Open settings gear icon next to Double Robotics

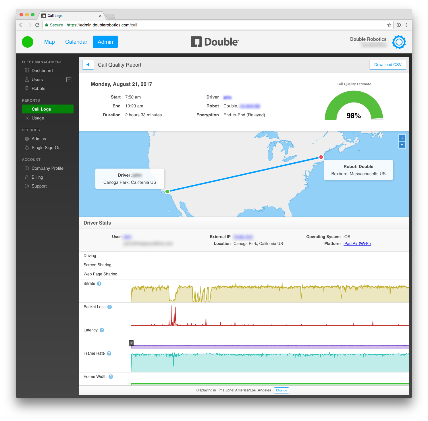point(399,42)
